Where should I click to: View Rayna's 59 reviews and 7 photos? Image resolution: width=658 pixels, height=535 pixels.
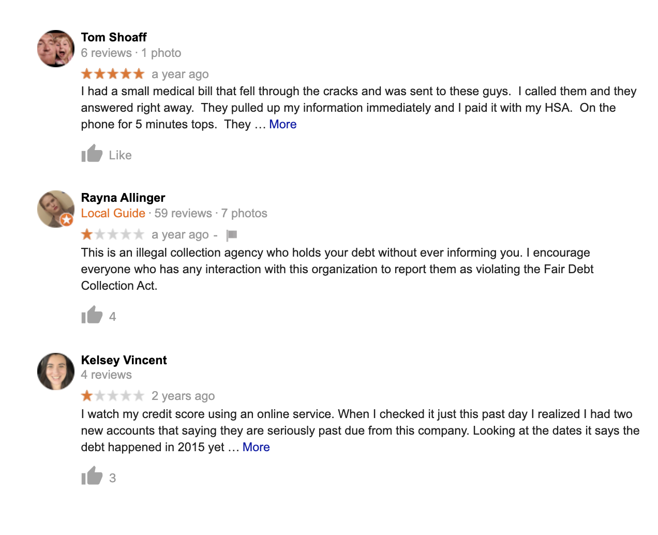pos(211,213)
